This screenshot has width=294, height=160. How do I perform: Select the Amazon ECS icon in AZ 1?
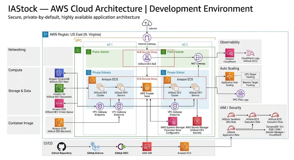pyautogui.click(x=92, y=80)
